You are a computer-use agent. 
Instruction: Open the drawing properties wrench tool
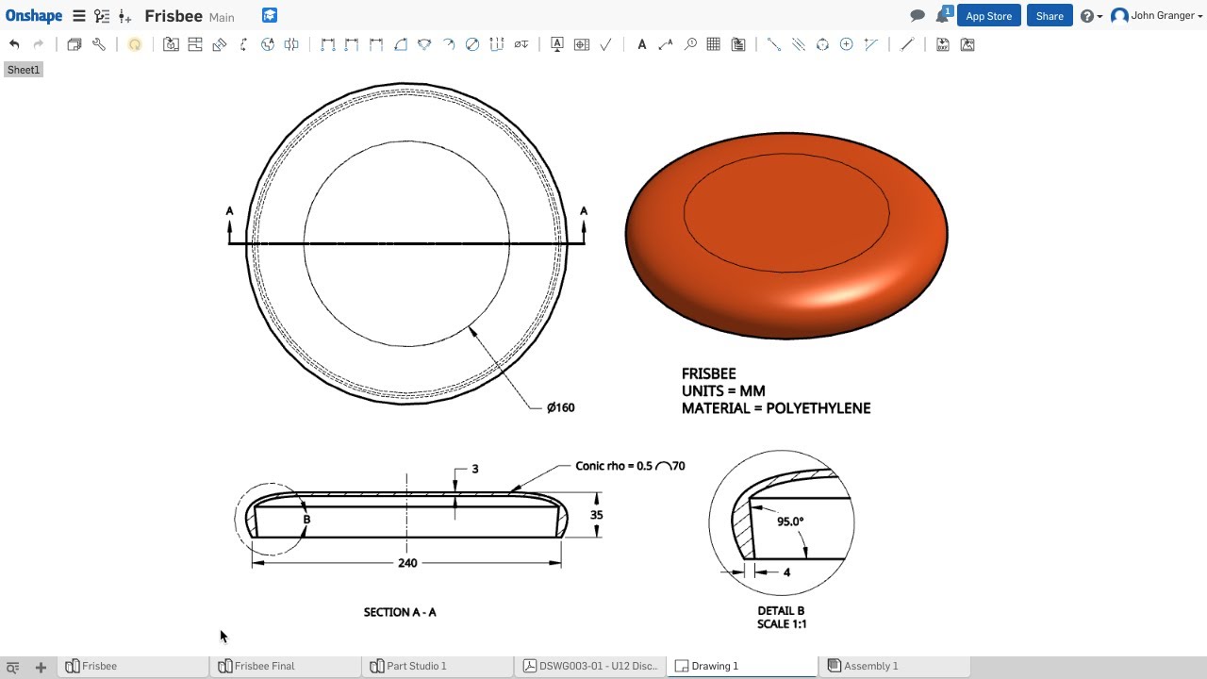pyautogui.click(x=99, y=43)
